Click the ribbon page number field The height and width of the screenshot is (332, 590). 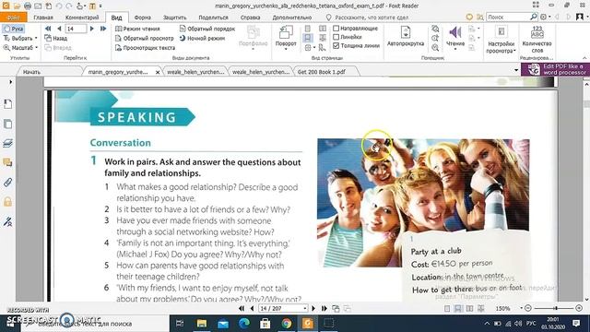76,29
